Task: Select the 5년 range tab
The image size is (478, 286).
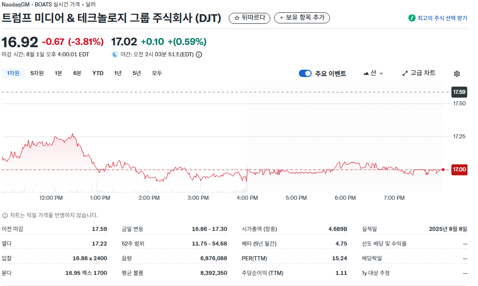Action: (x=137, y=73)
